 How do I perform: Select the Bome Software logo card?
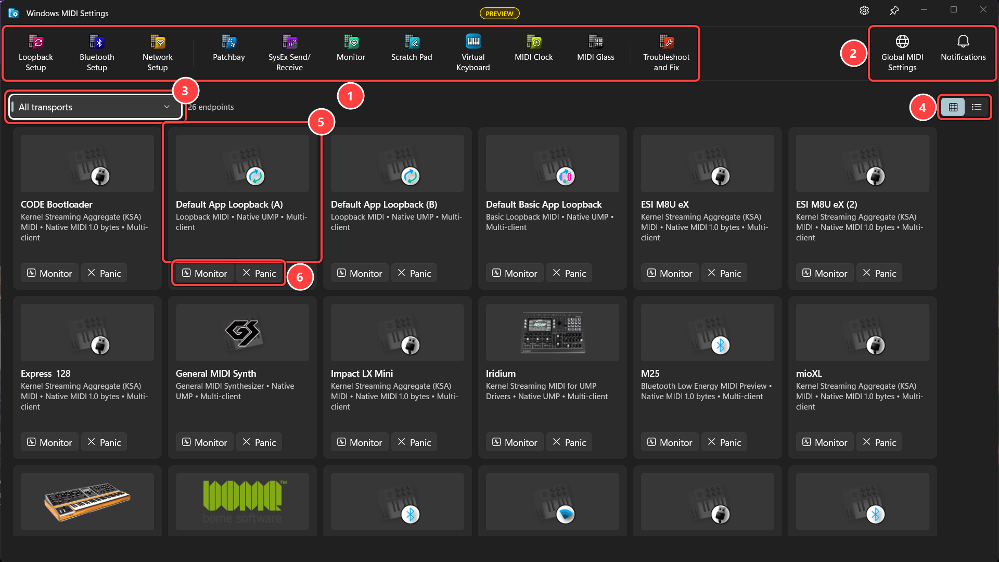(x=242, y=502)
